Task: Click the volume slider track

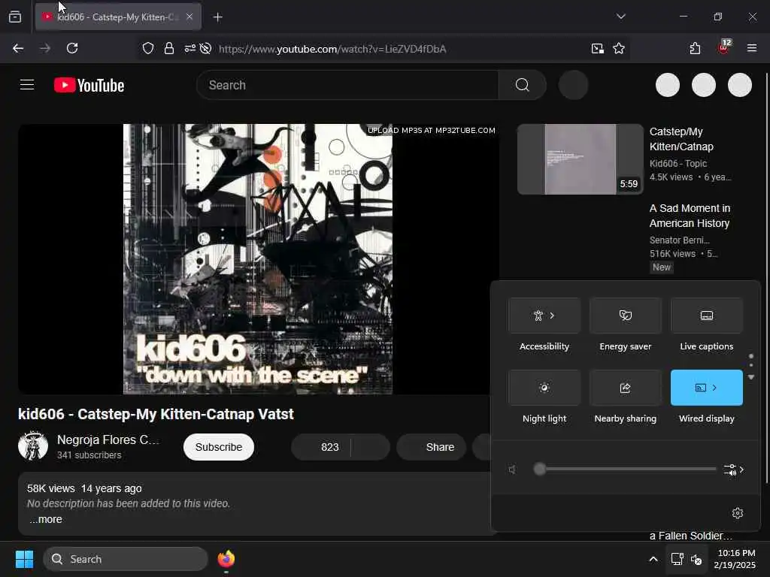Action: [625, 470]
